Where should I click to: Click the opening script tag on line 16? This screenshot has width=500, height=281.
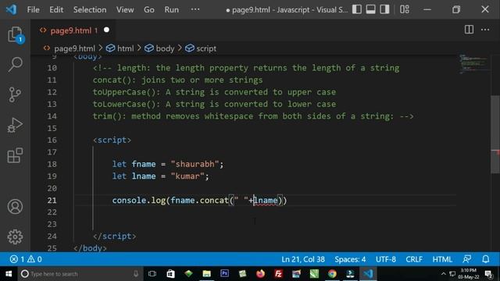(112, 140)
